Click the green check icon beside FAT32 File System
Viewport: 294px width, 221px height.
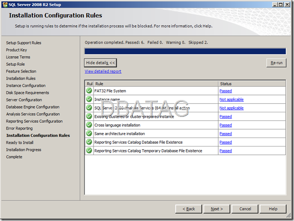[89, 91]
